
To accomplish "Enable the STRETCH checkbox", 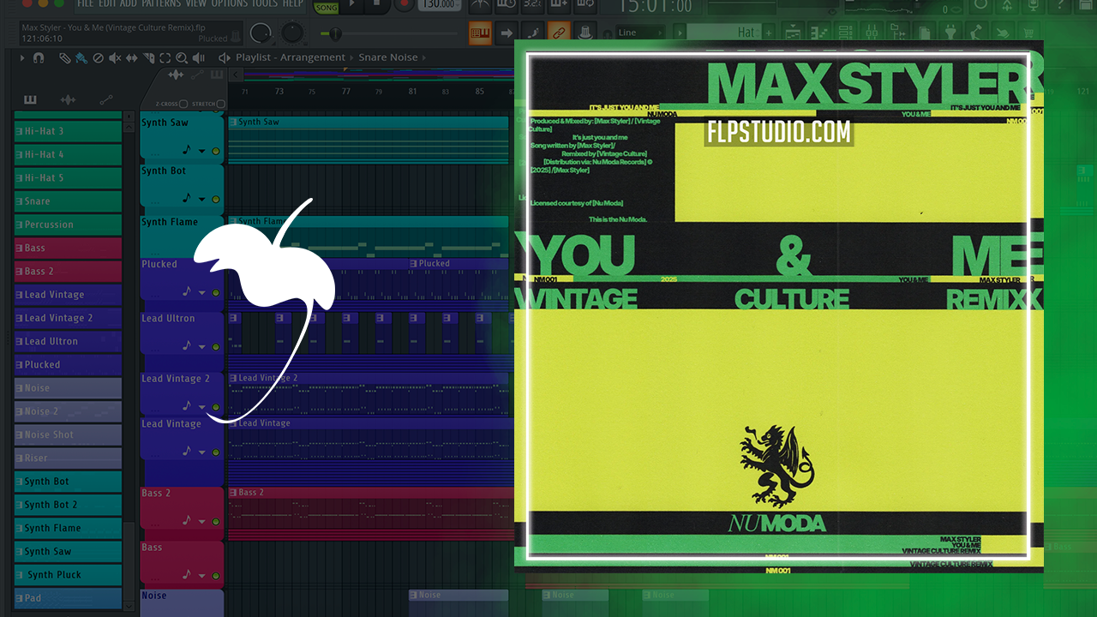I will click(220, 104).
